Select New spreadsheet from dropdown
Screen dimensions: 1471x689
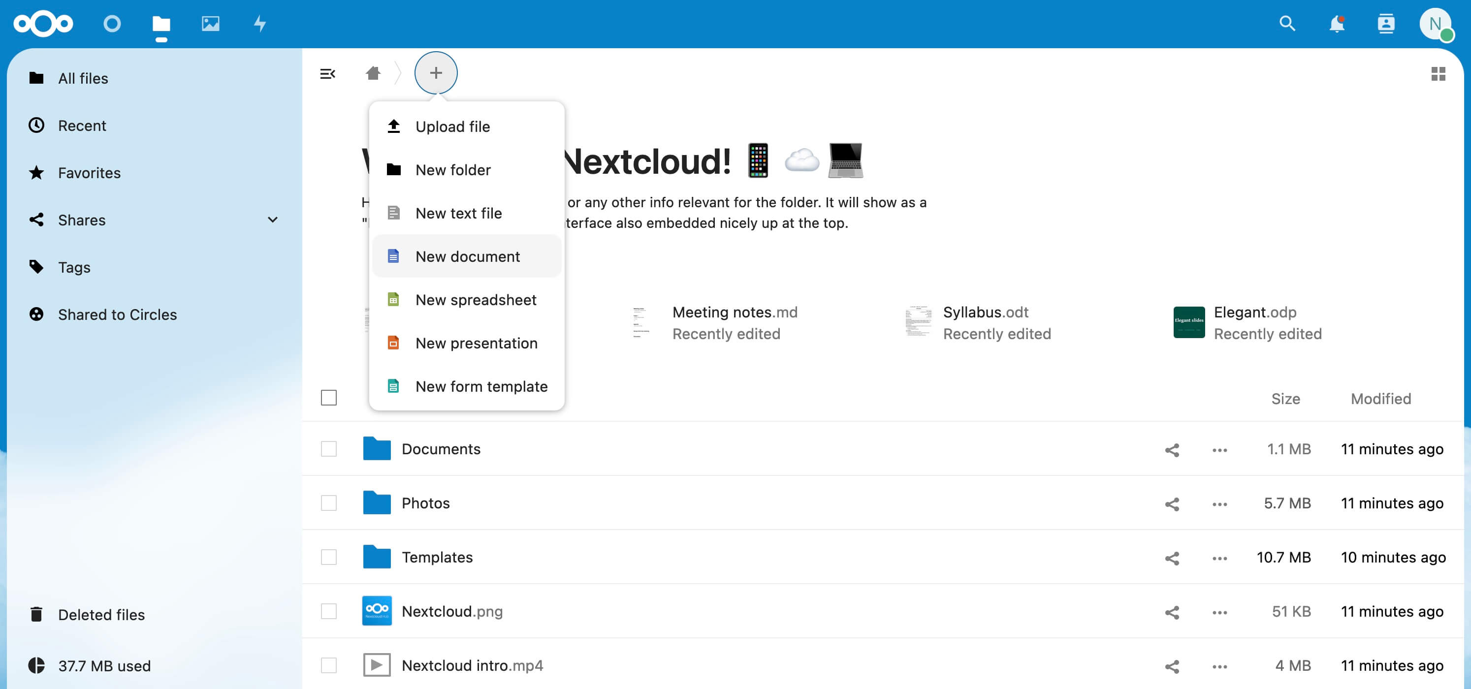(x=476, y=299)
